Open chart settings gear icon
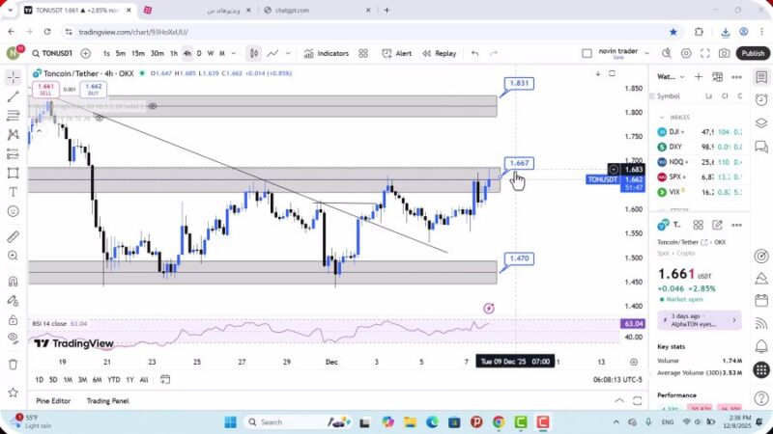Image resolution: width=773 pixels, height=434 pixels. click(686, 54)
